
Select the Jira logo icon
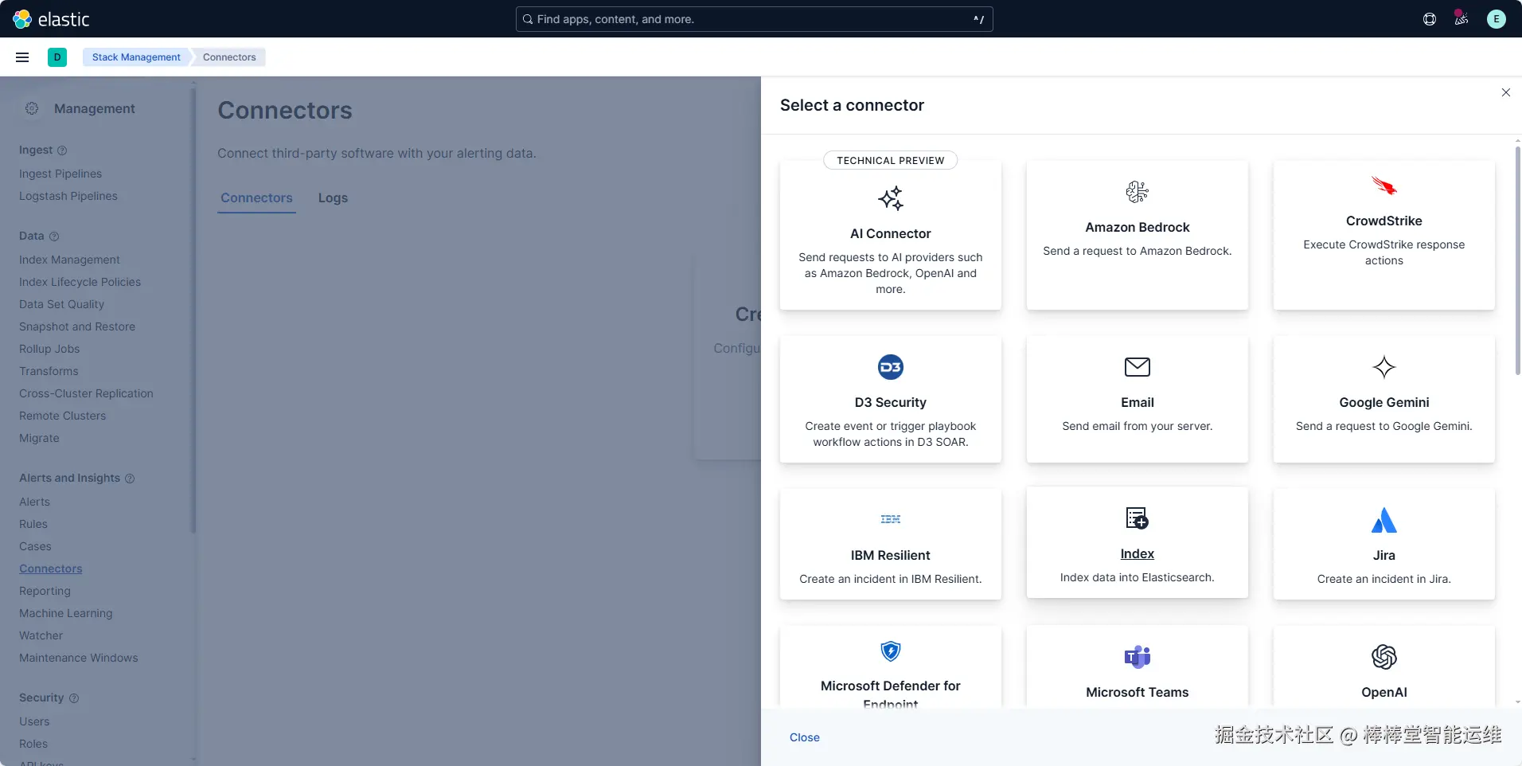(1384, 520)
